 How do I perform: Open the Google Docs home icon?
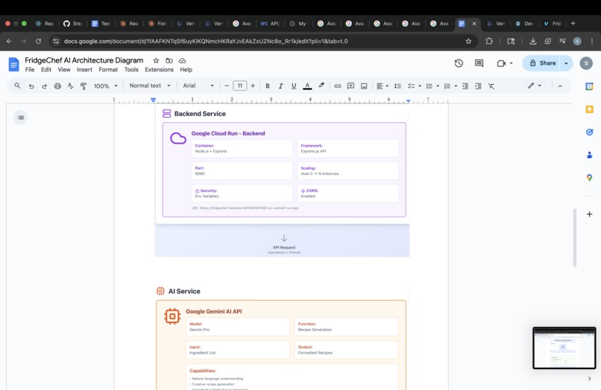13,64
